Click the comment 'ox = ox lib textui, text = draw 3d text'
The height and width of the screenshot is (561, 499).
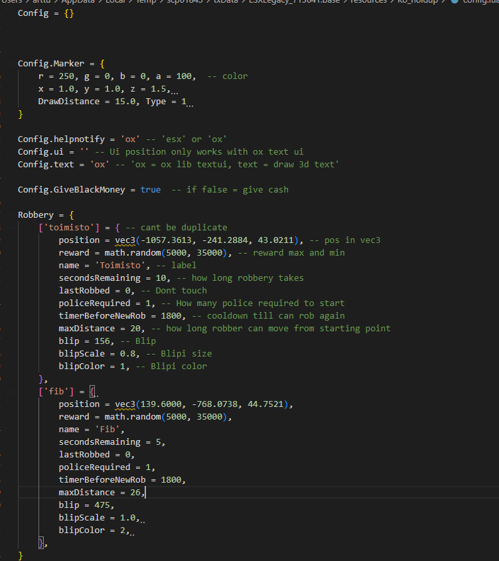point(235,165)
